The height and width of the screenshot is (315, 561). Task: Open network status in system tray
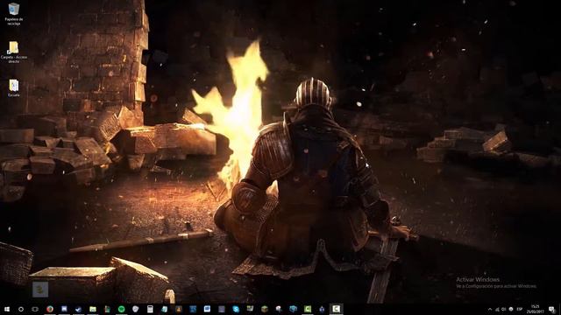pos(497,309)
